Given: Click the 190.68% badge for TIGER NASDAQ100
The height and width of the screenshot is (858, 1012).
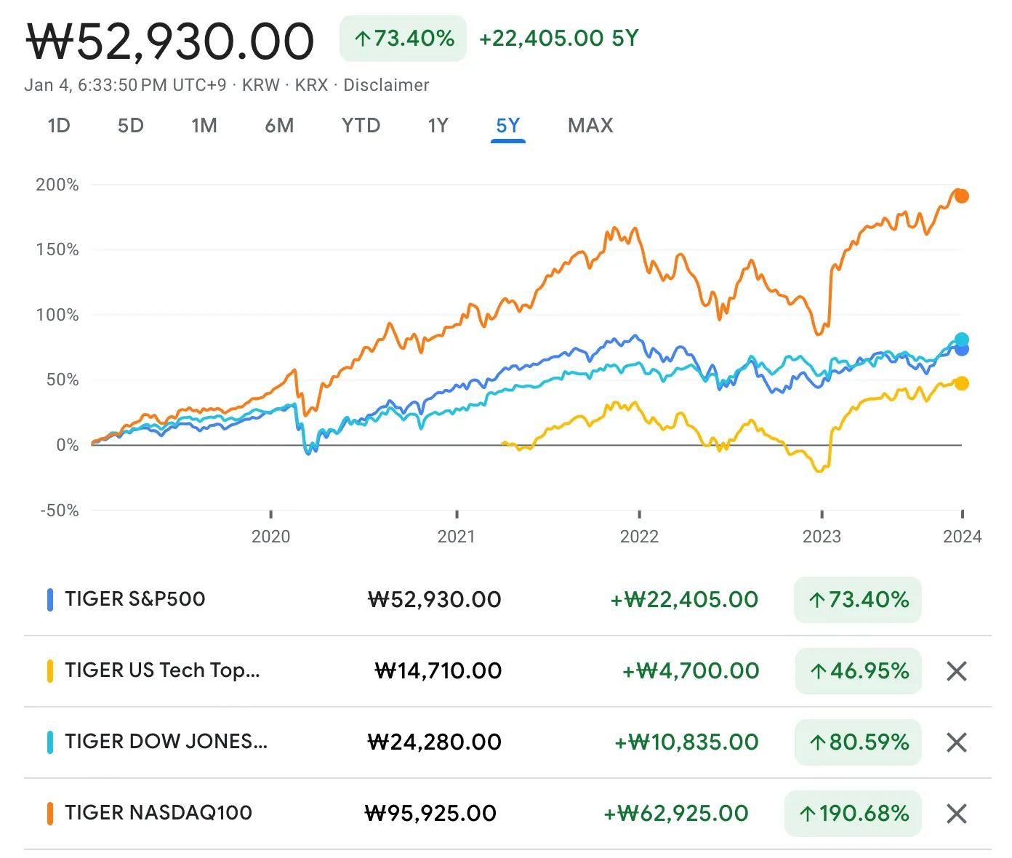Looking at the screenshot, I should pos(853,814).
